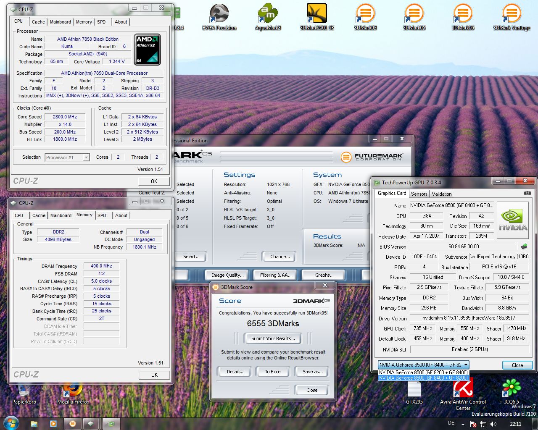Click the GPU-Z Name field
The image size is (538, 430).
[x=451, y=205]
